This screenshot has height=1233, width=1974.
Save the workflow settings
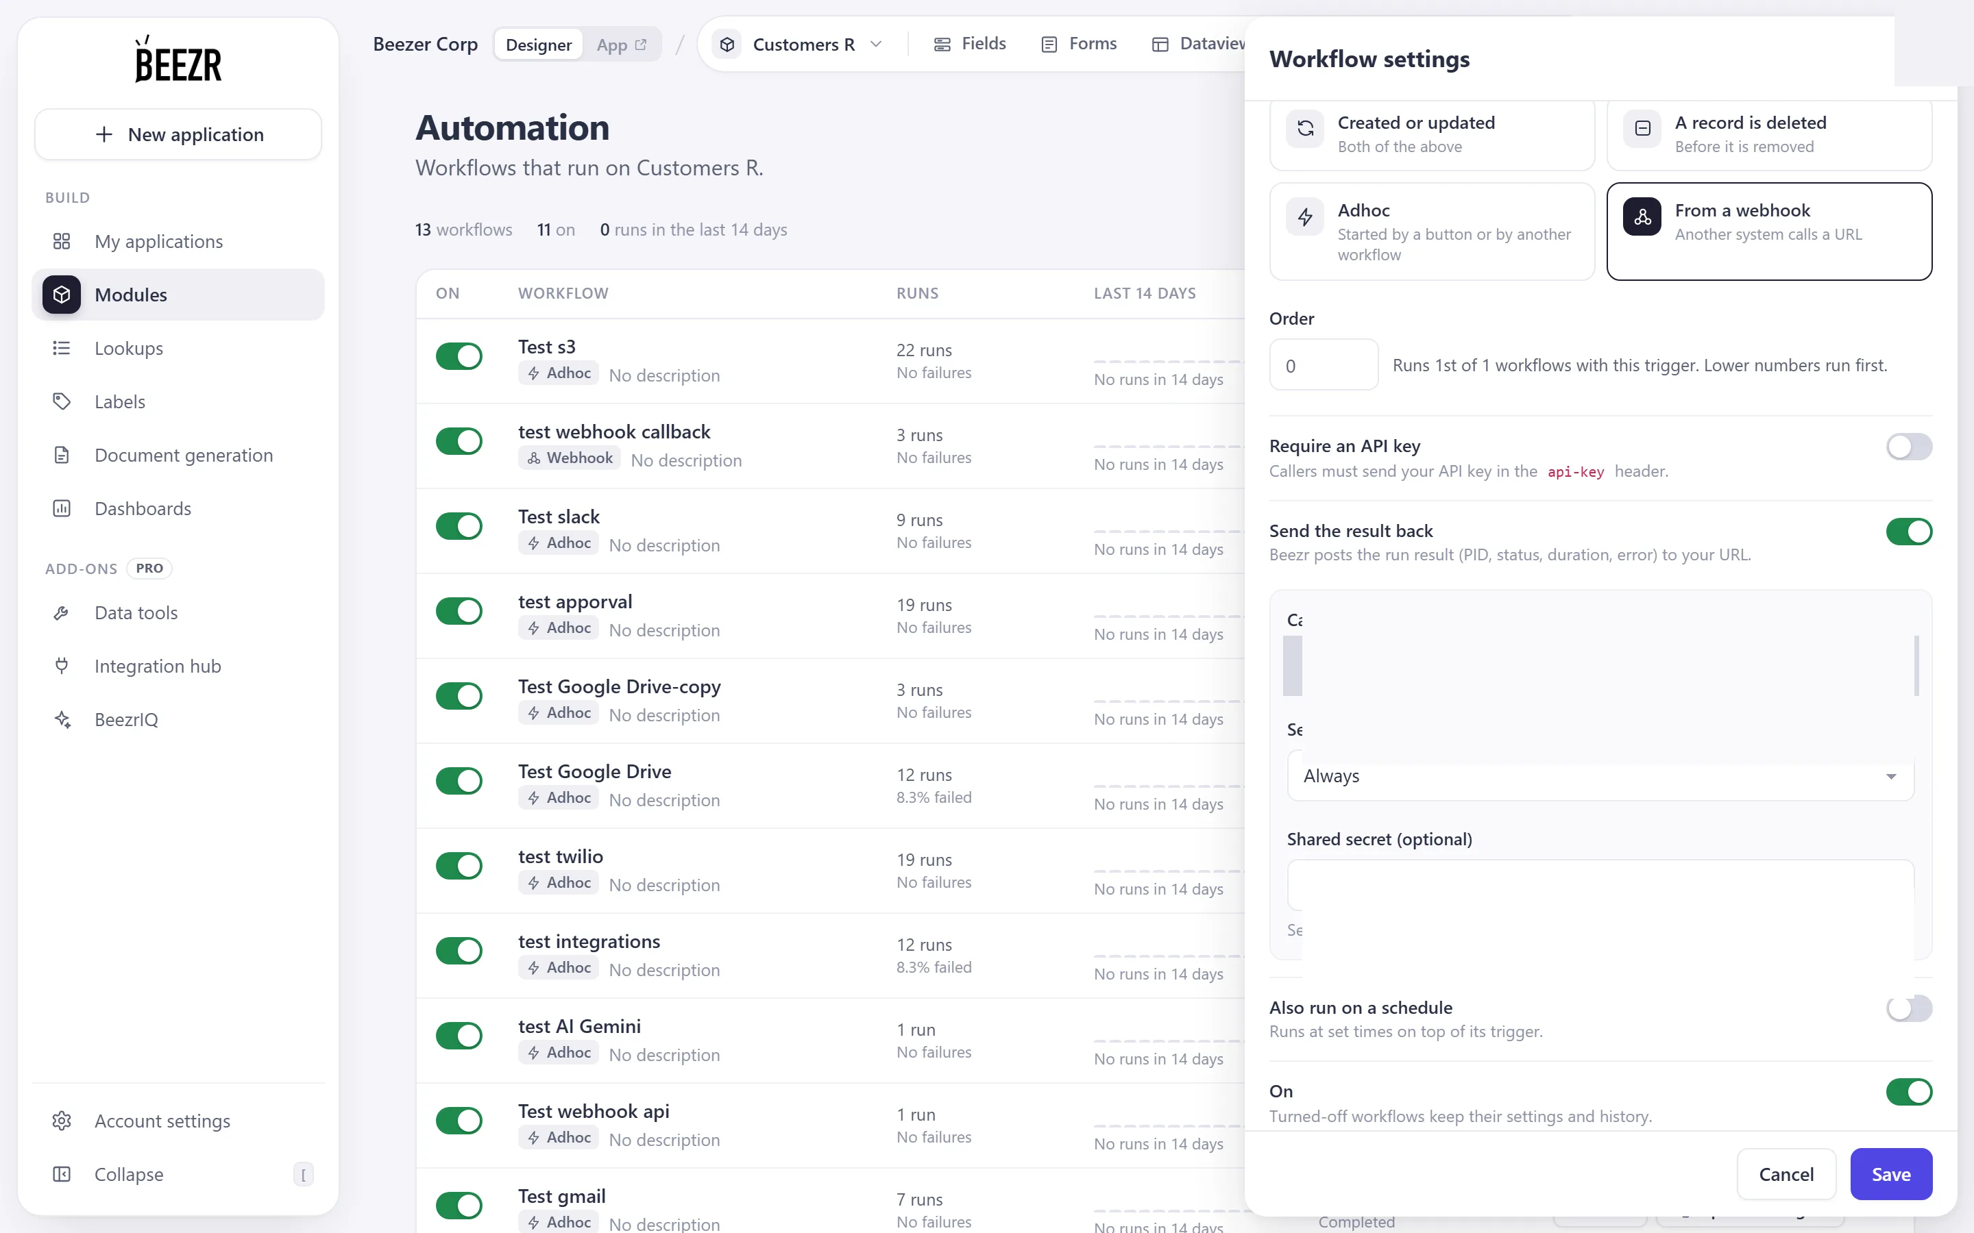pyautogui.click(x=1891, y=1174)
